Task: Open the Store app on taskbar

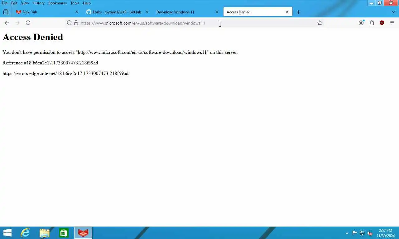Action: tap(64, 233)
